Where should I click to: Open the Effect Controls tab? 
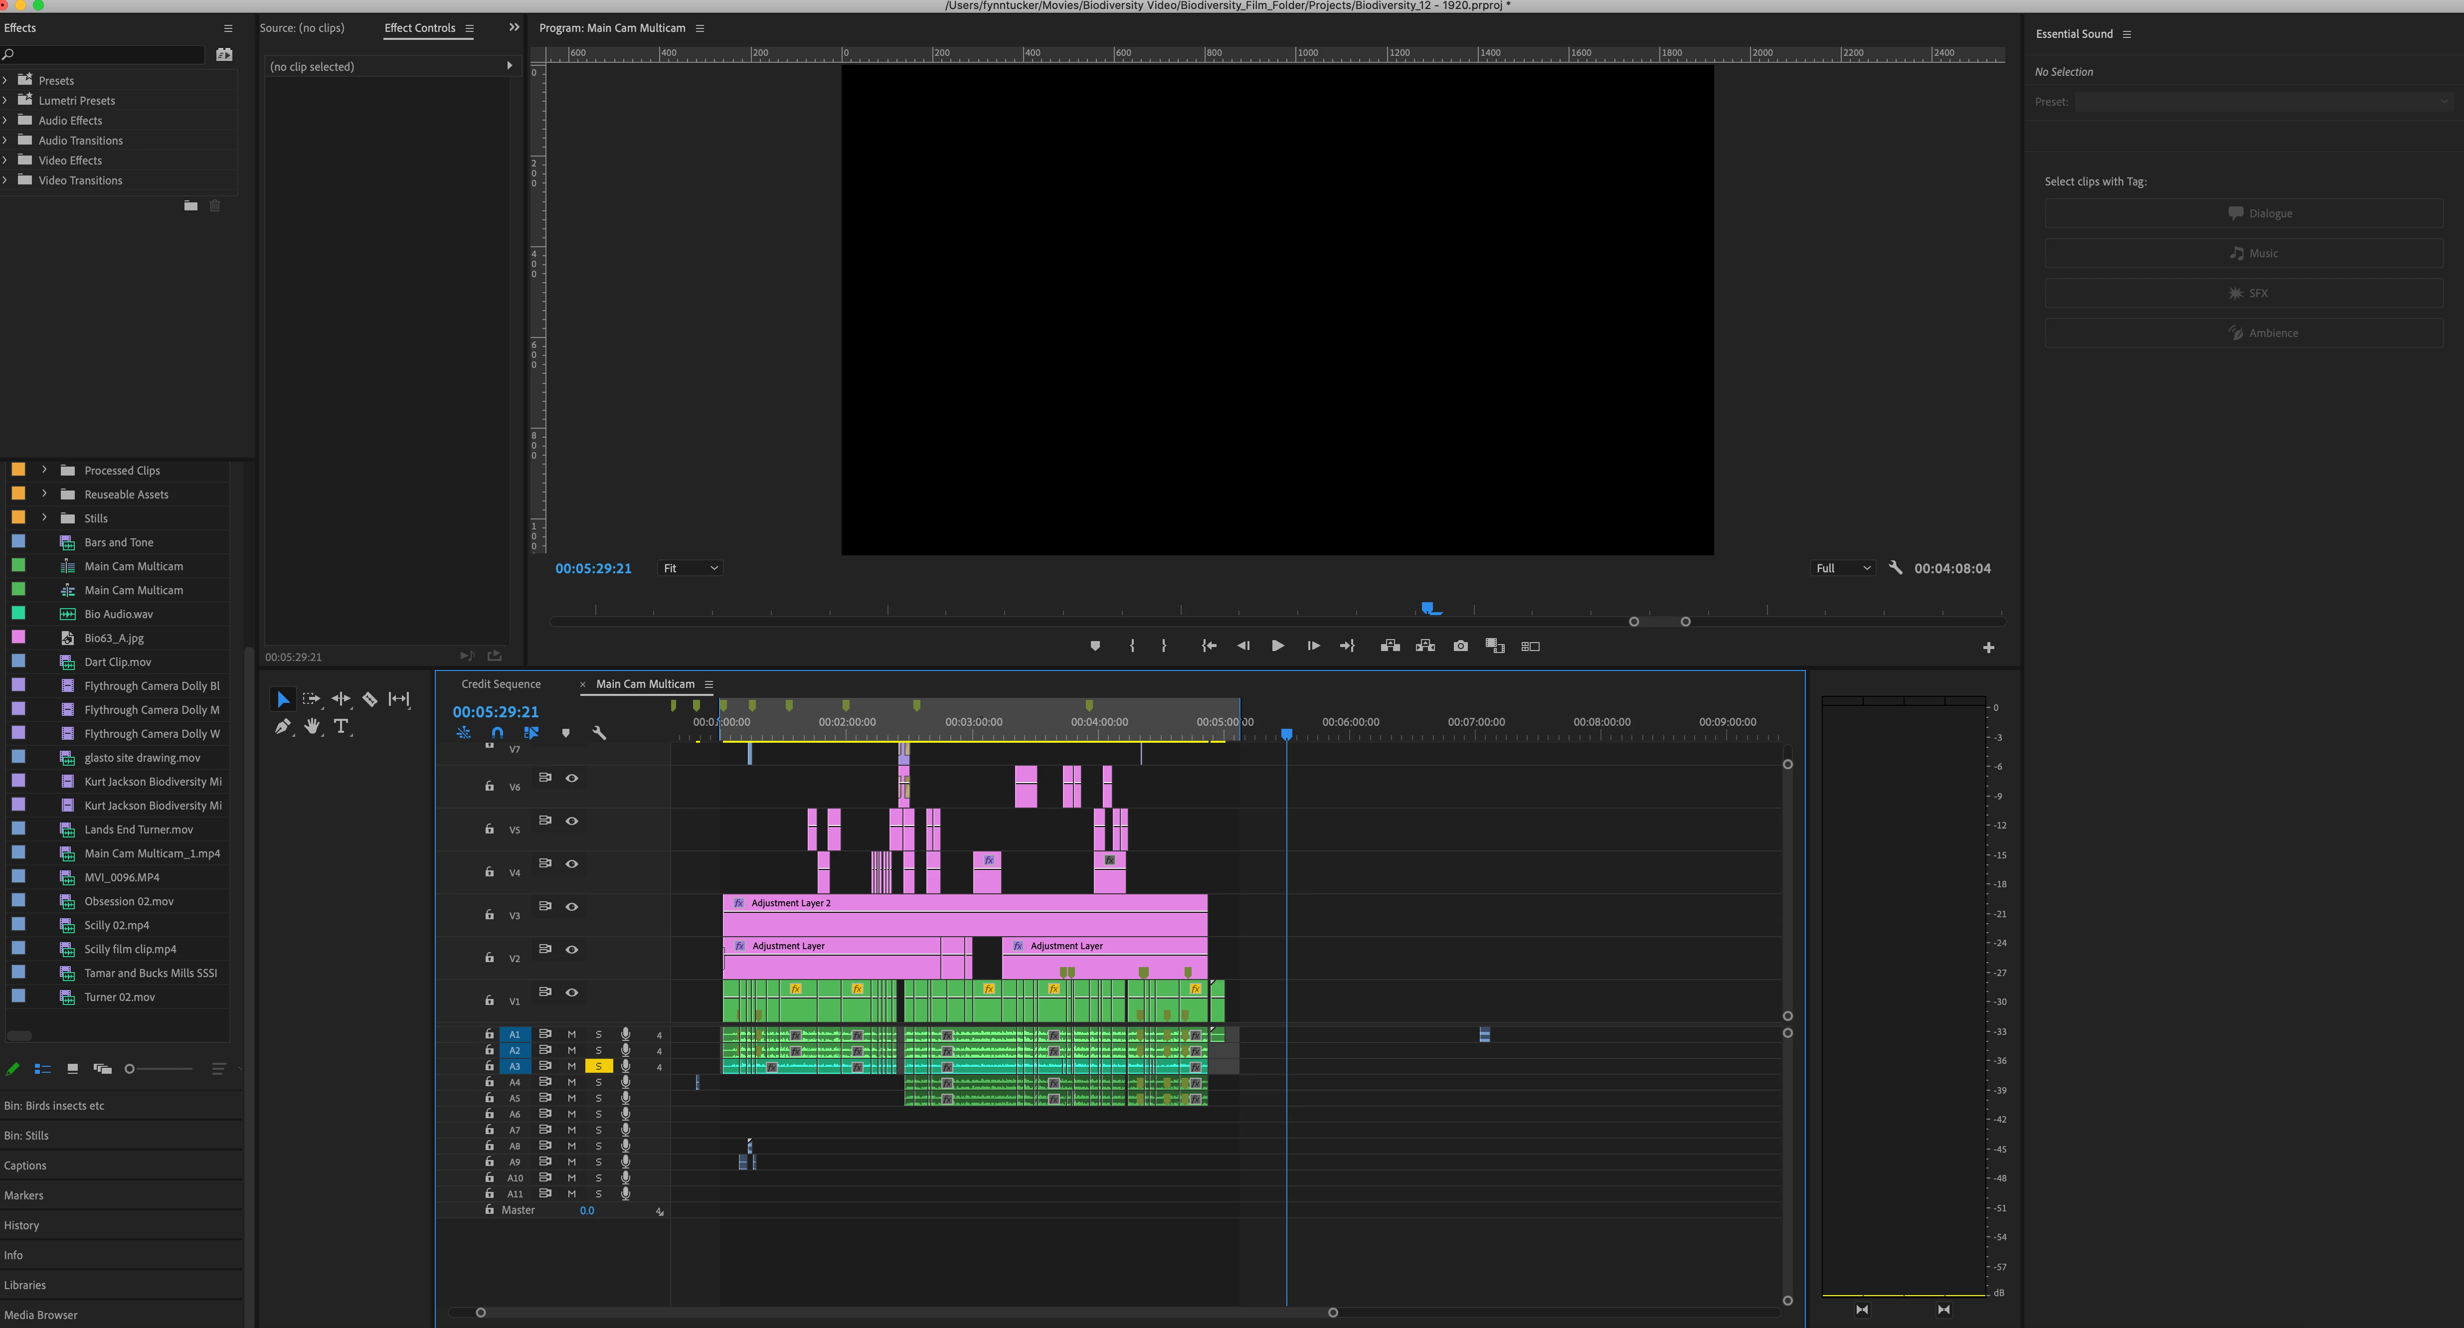pyautogui.click(x=419, y=28)
